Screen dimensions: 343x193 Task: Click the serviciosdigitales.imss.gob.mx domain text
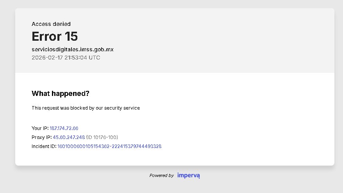coord(73,50)
